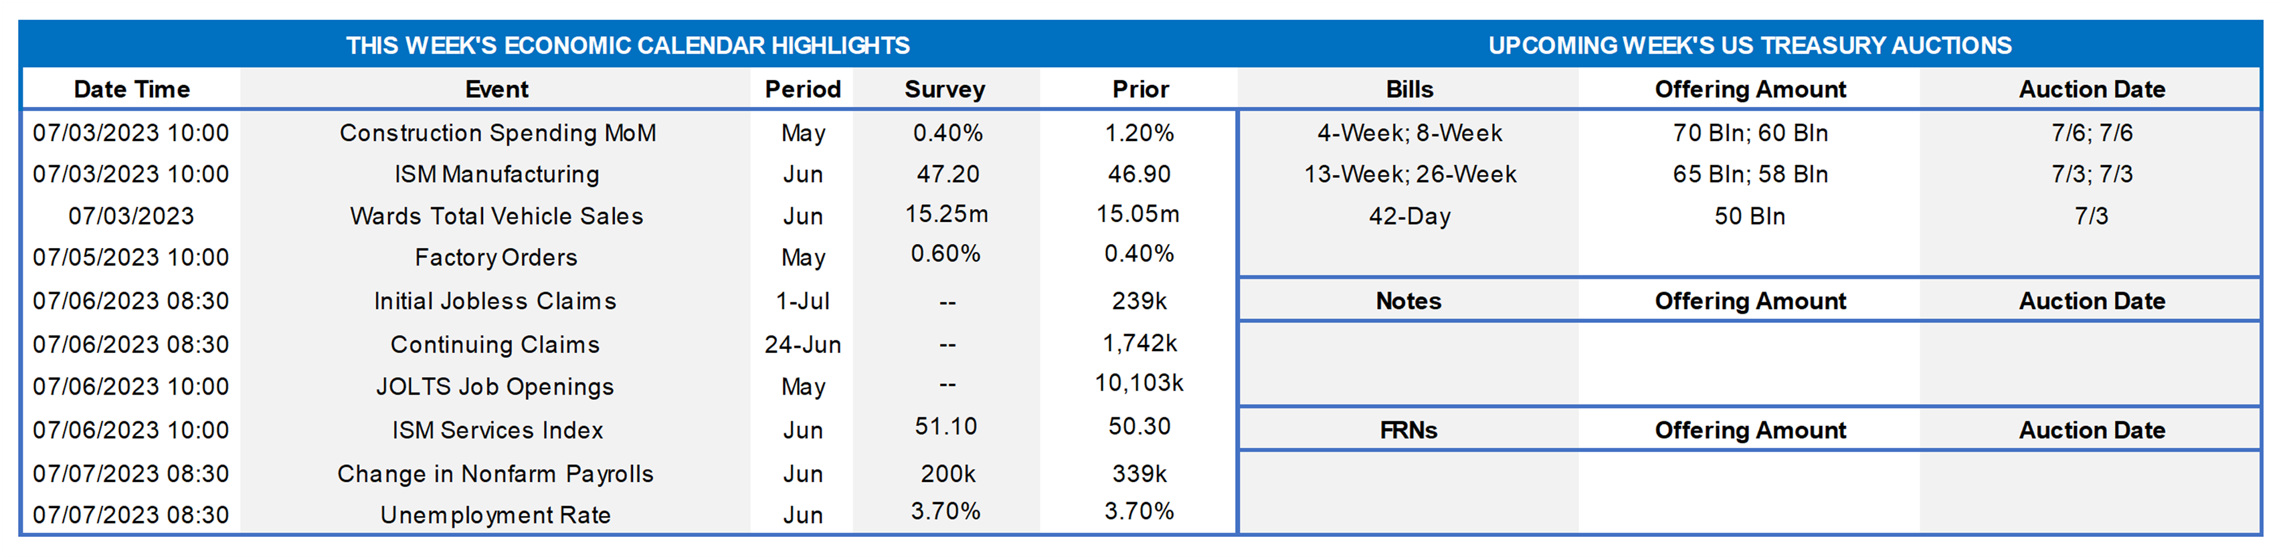The height and width of the screenshot is (557, 2285).
Task: Select the 'Construction Spending MoM' event cell
Action: point(498,133)
